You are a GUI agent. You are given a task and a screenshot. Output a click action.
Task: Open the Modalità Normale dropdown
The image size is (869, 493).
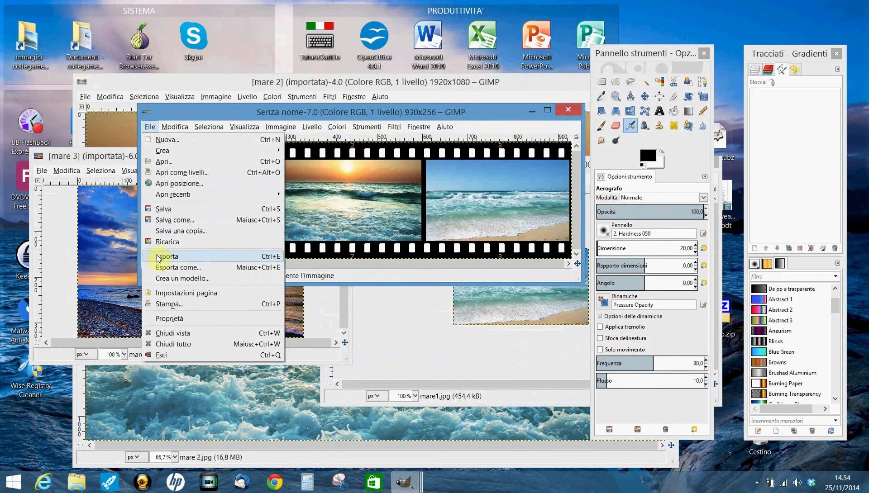(664, 198)
